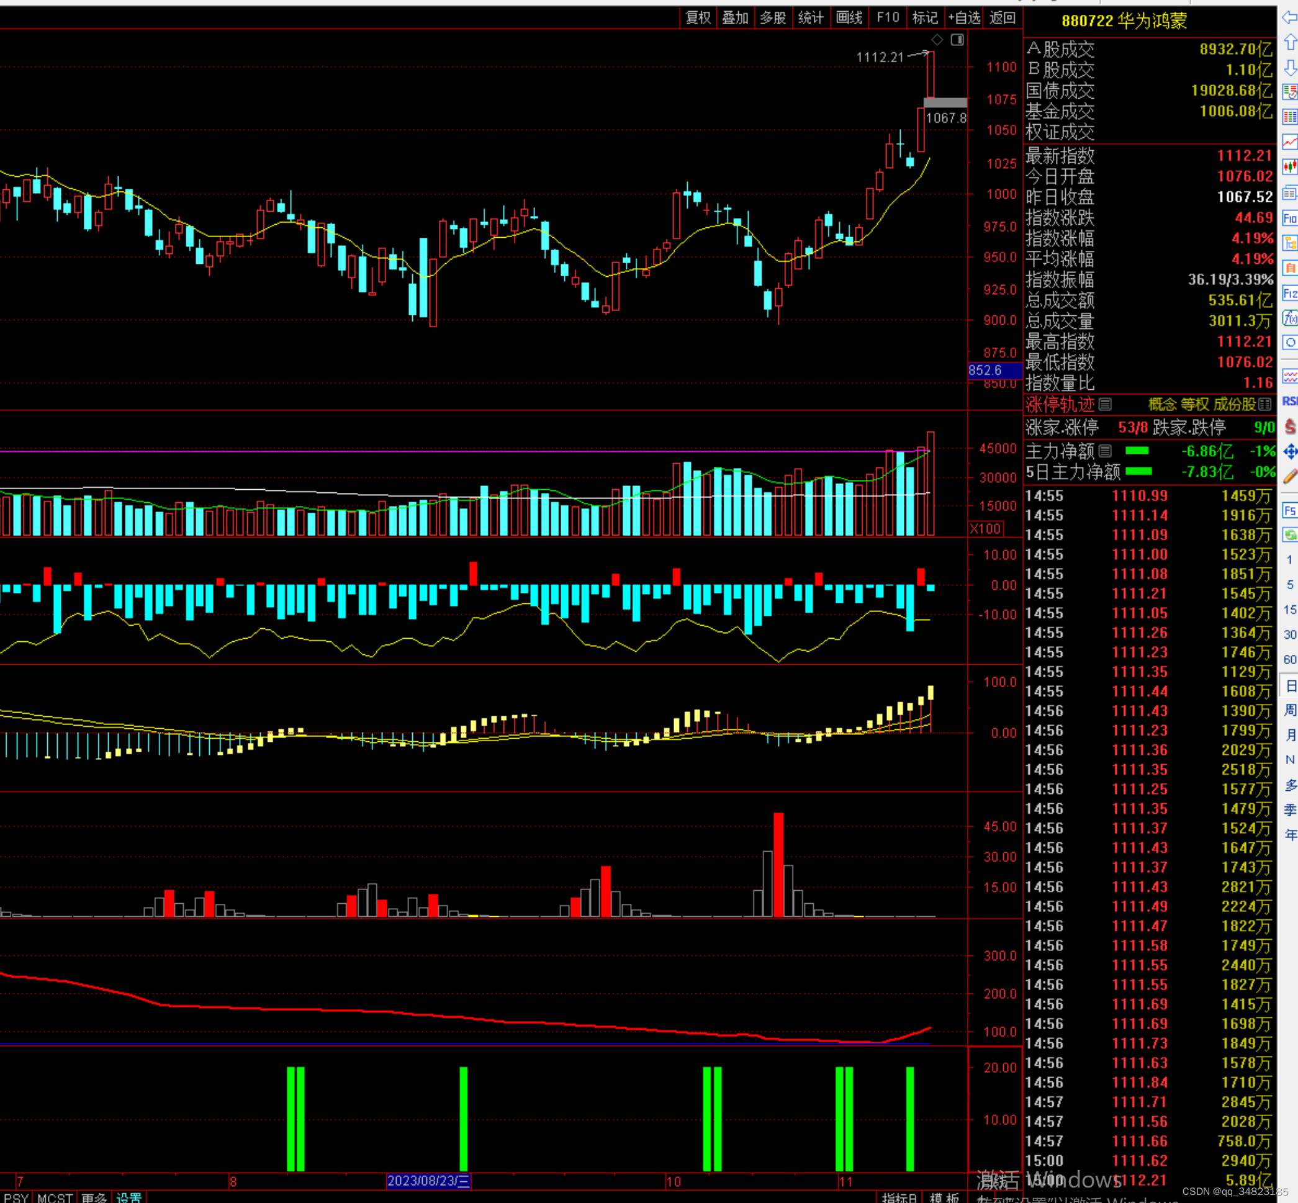Switch to weekly 周 period

tap(1289, 710)
